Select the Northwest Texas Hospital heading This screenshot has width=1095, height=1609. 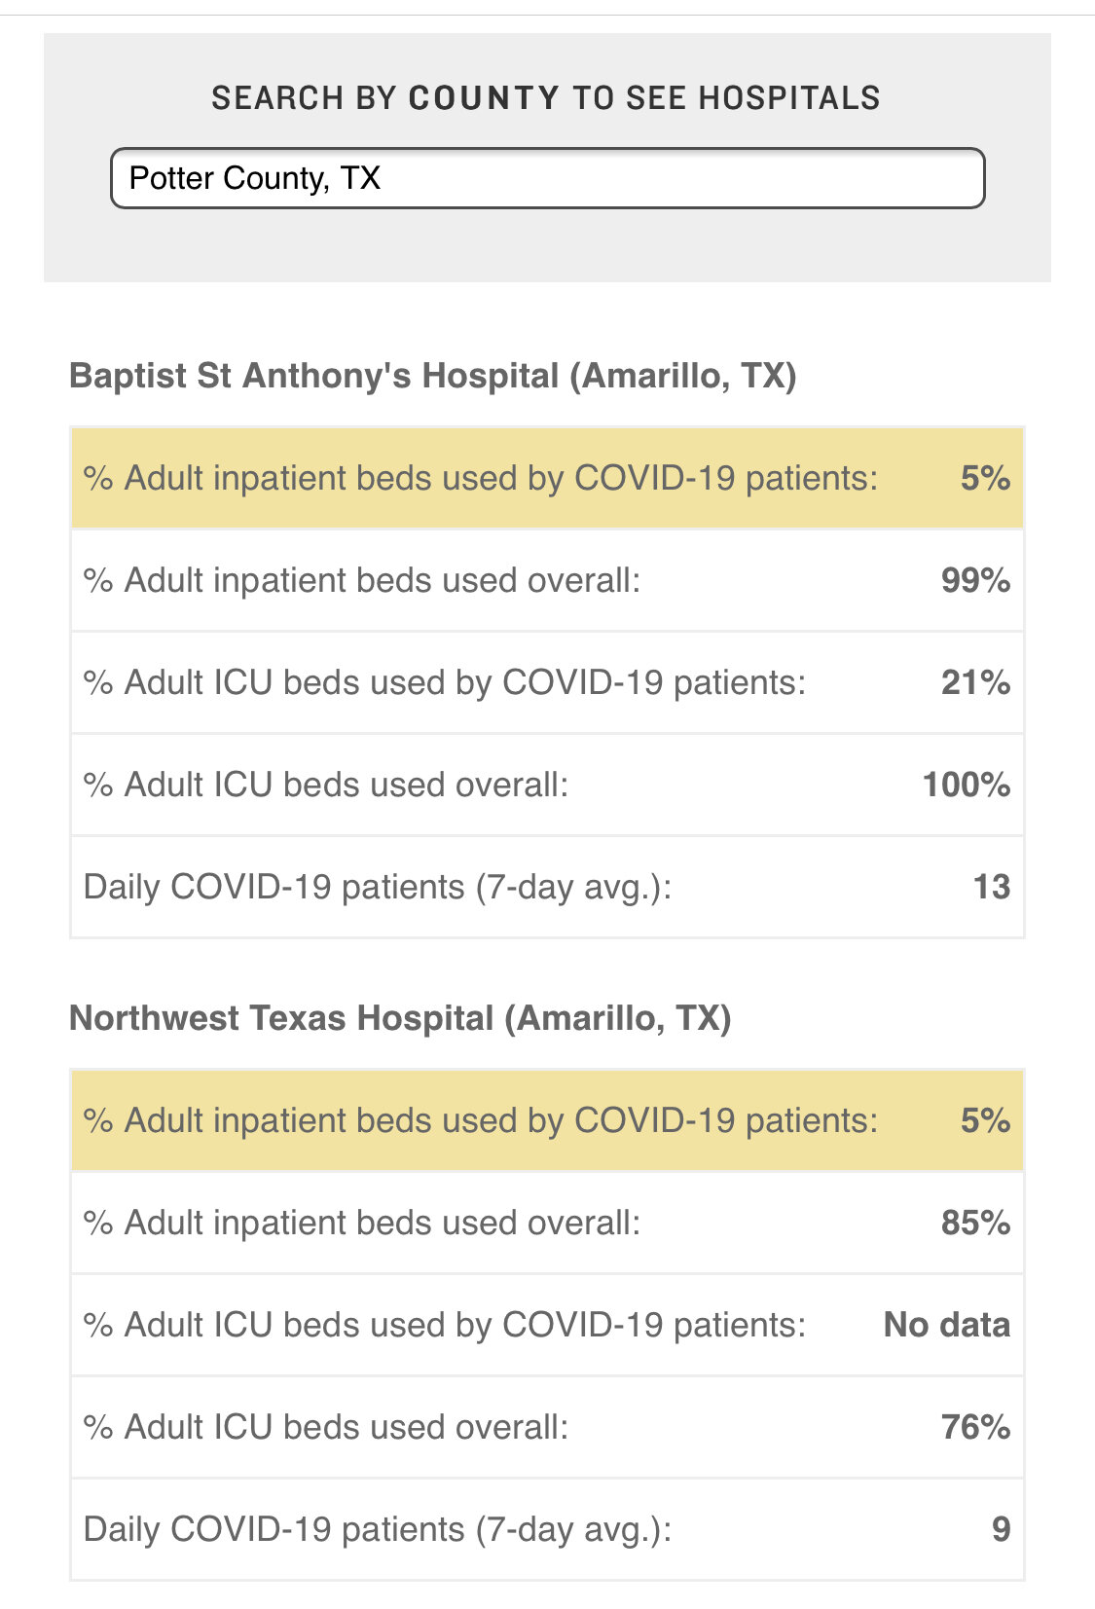400,1018
